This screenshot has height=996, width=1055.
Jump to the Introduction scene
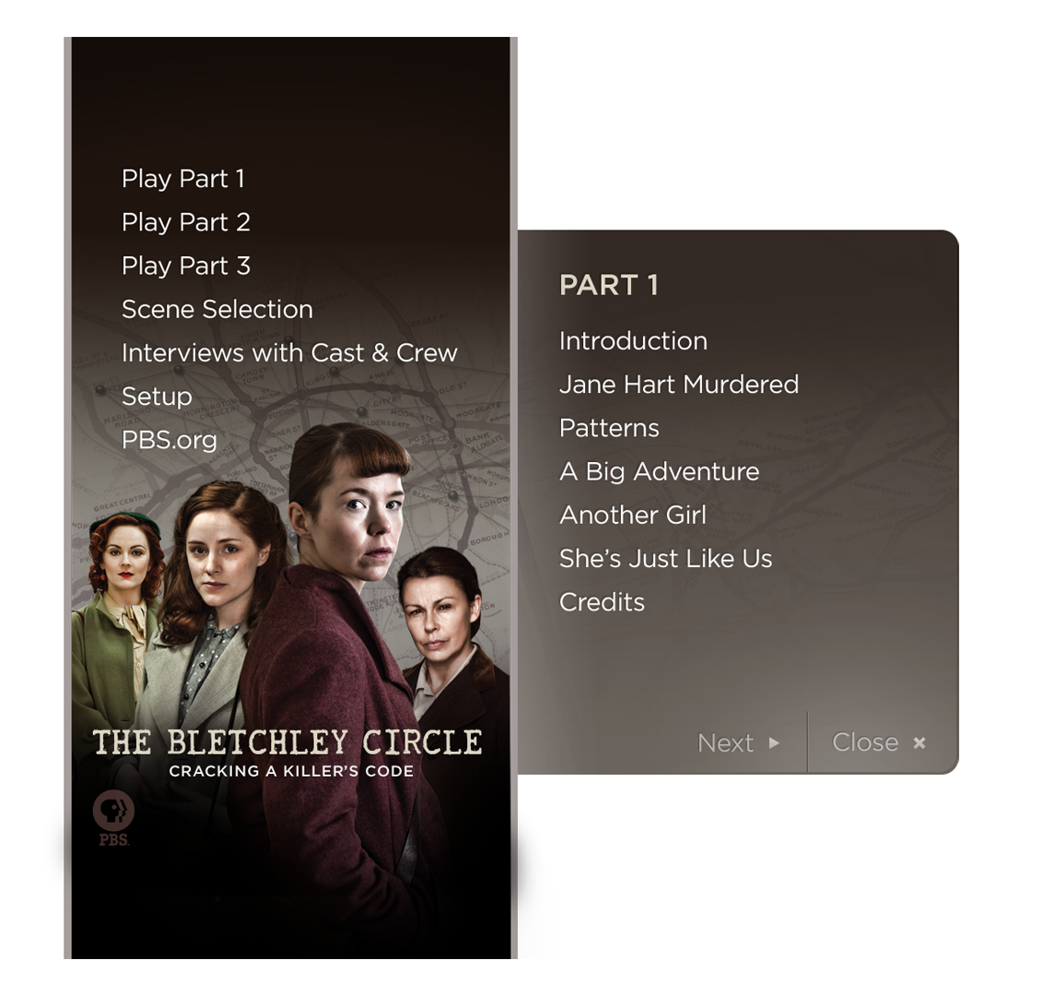[633, 340]
